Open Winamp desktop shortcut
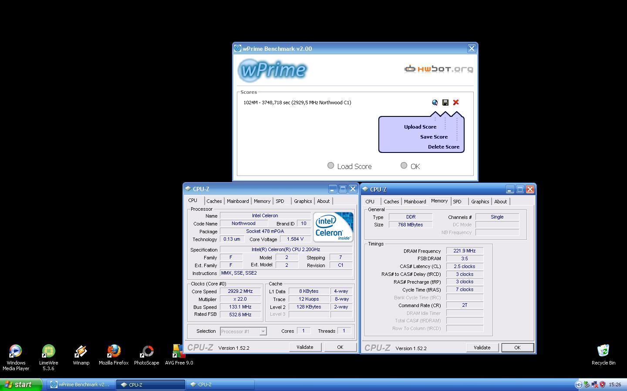Image resolution: width=627 pixels, height=391 pixels. tap(81, 355)
